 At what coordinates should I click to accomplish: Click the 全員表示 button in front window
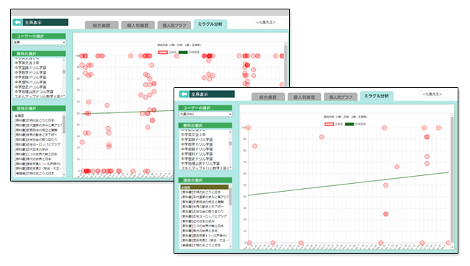pyautogui.click(x=212, y=94)
